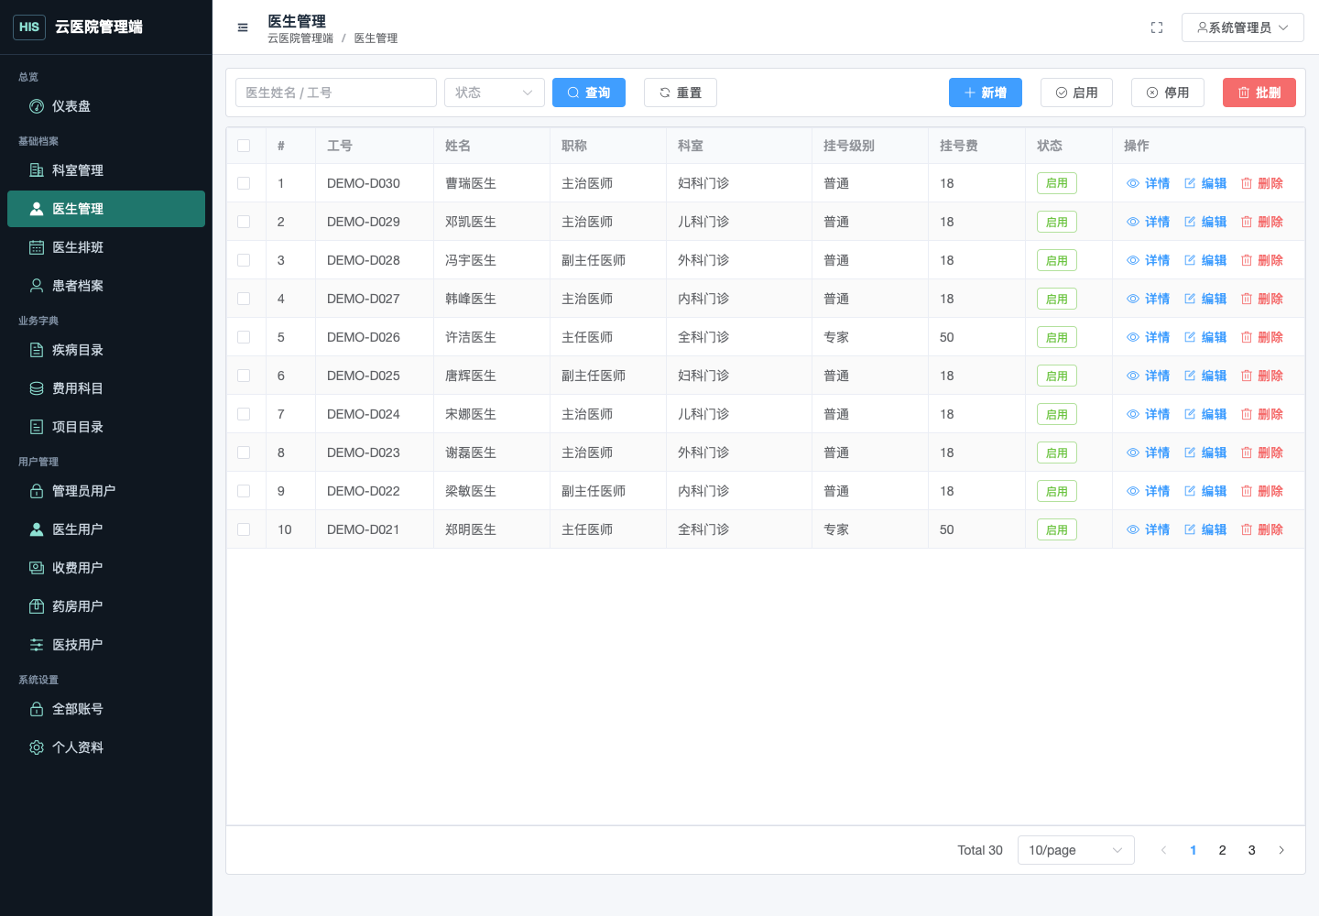The width and height of the screenshot is (1319, 916).
Task: Click the 管理员用户 lock icon
Action: 37,491
